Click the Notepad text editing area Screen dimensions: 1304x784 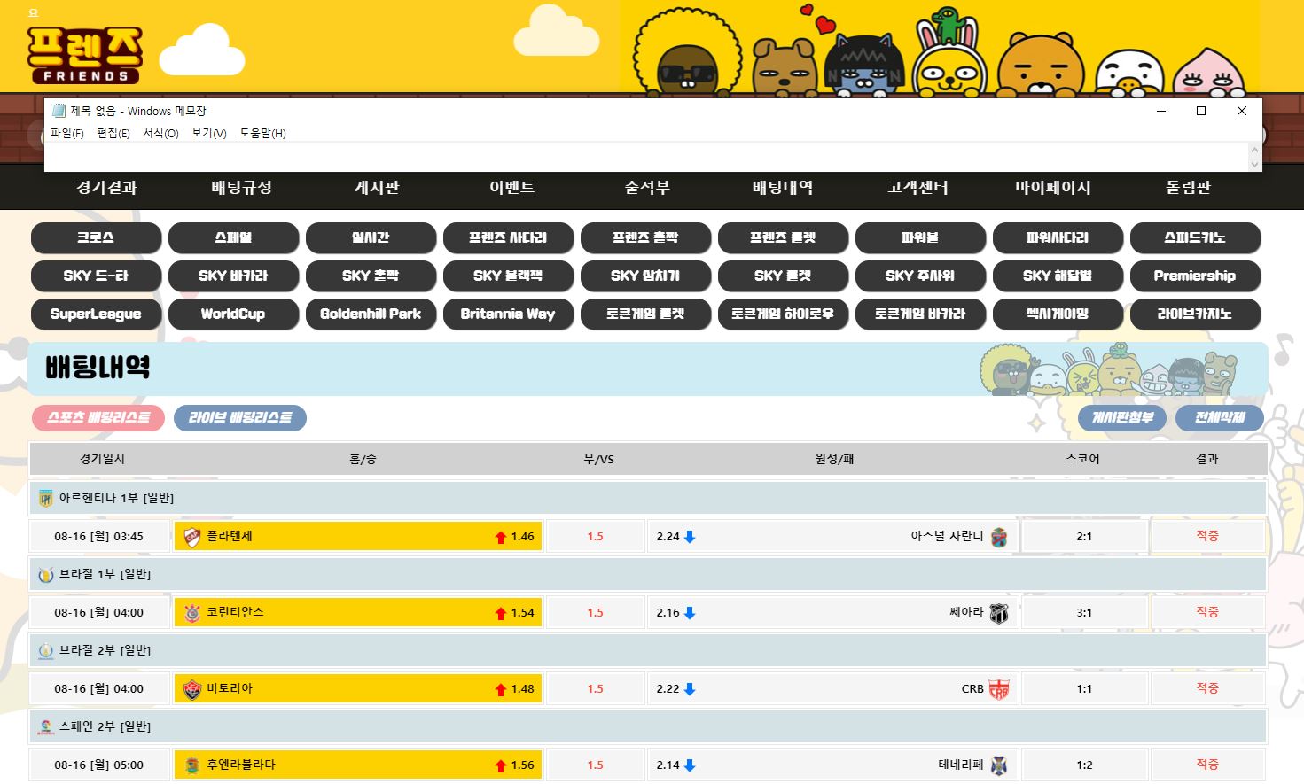tap(621, 157)
